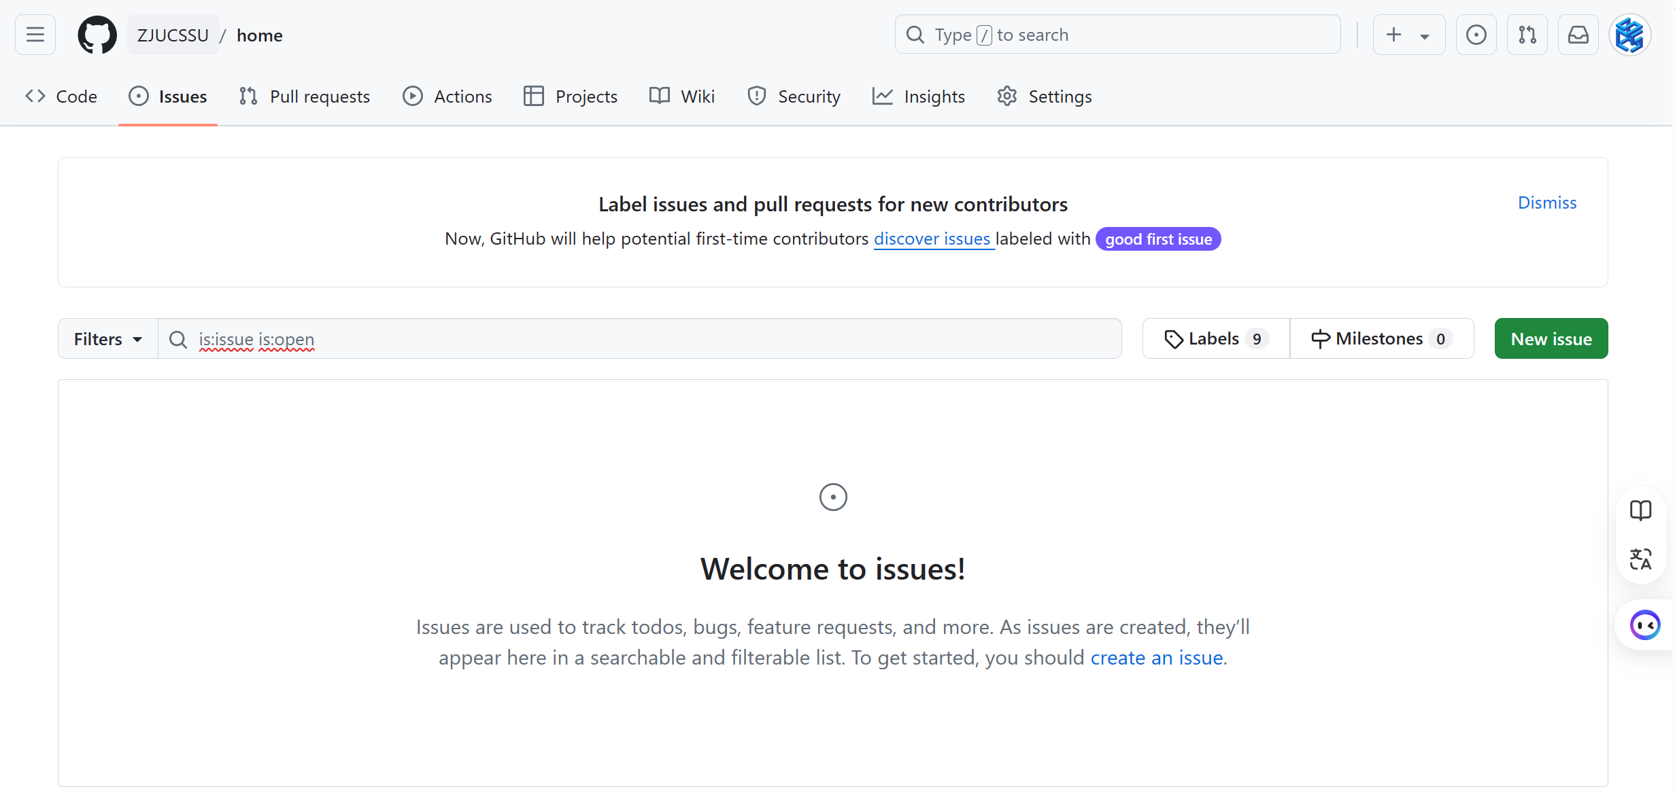View the Milestones page
Screen dimensions: 1675x793
pos(1381,338)
